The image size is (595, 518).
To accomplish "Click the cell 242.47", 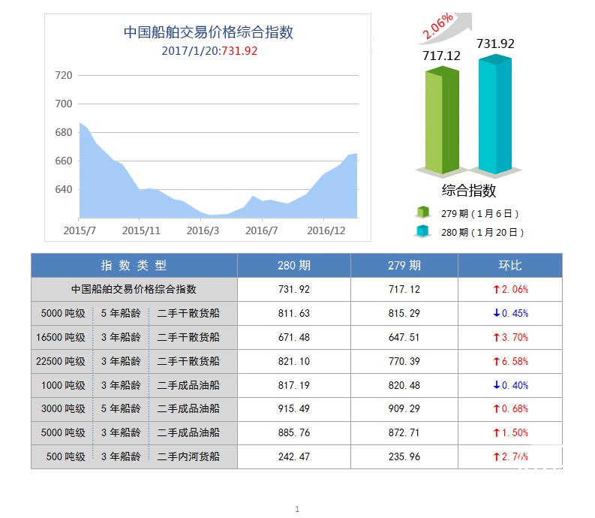I will click(294, 456).
